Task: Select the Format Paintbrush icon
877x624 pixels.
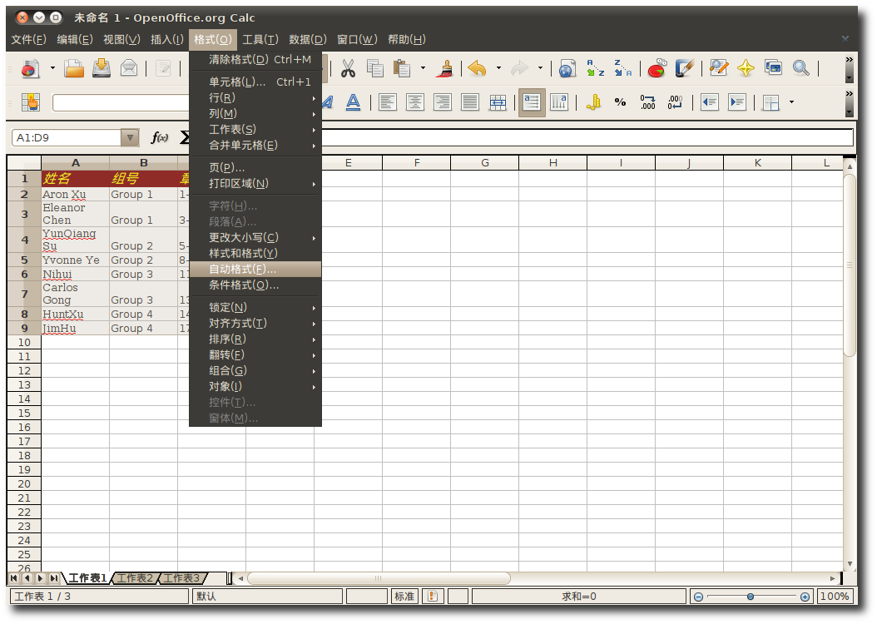Action: click(446, 69)
